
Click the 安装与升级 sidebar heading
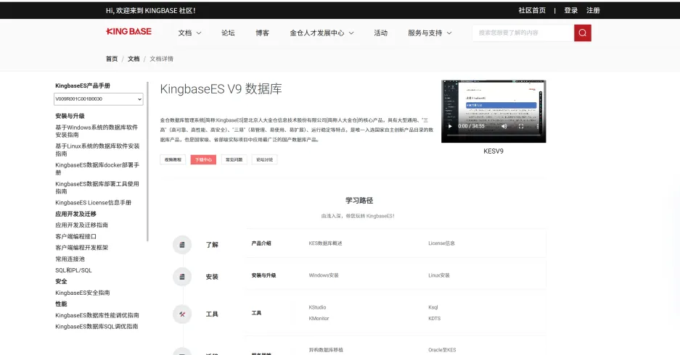click(x=70, y=116)
